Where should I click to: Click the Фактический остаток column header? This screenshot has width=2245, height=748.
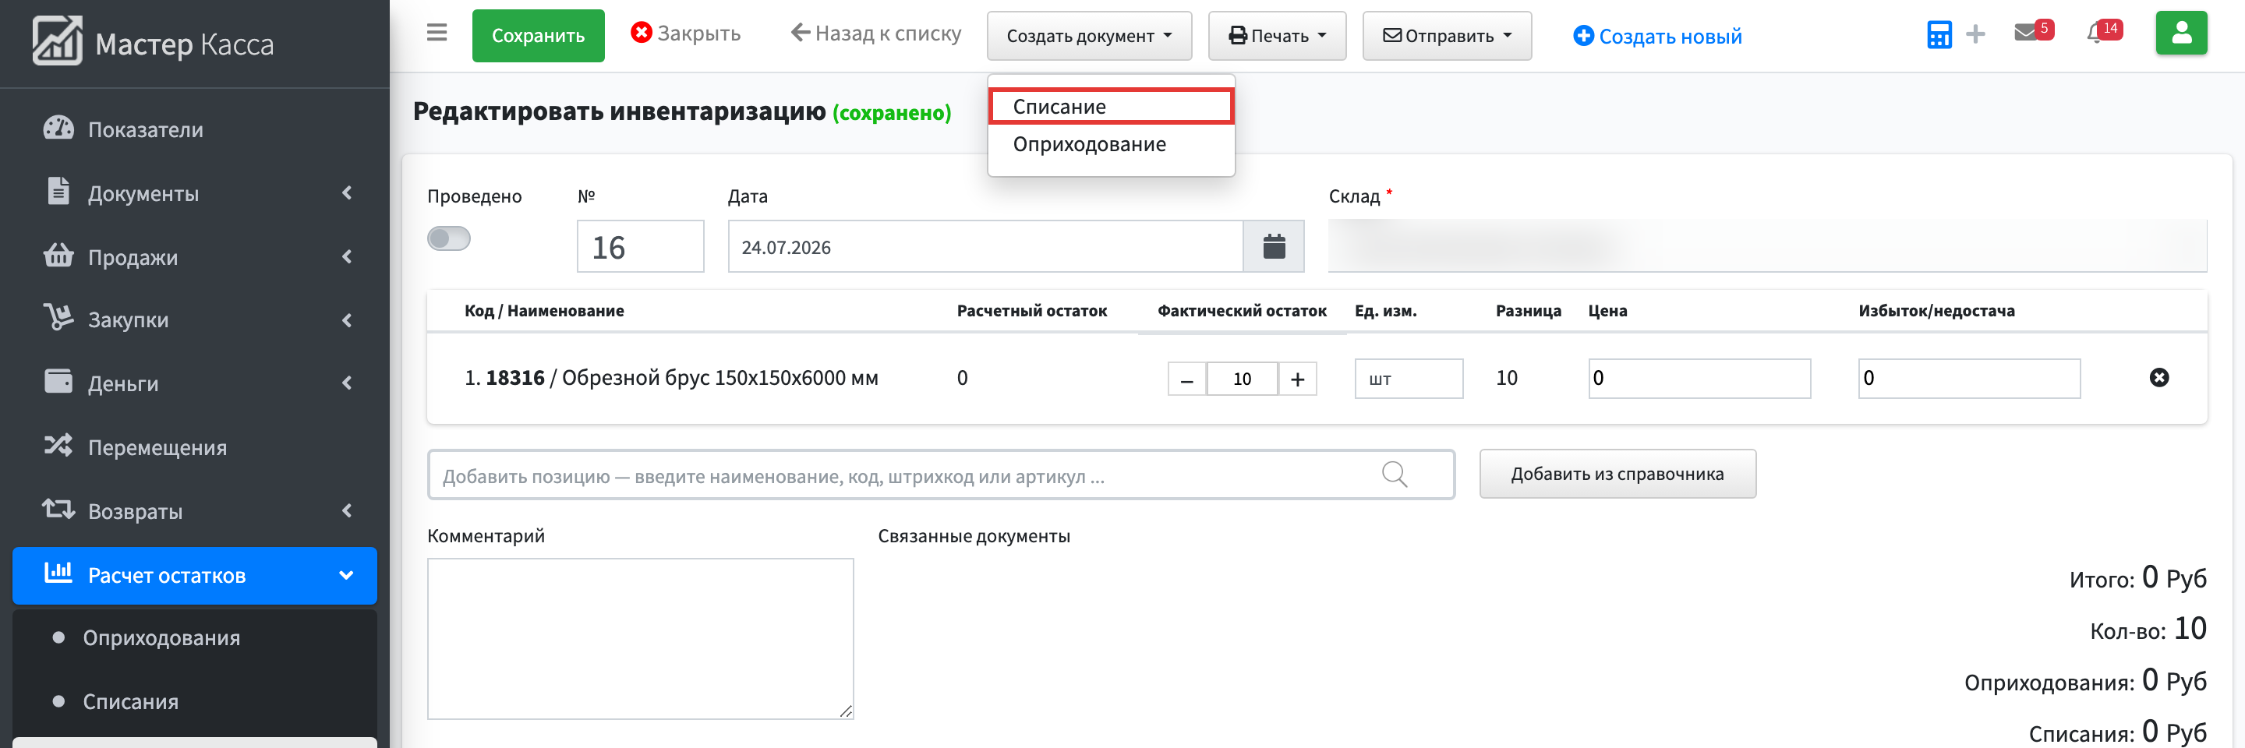coord(1242,311)
